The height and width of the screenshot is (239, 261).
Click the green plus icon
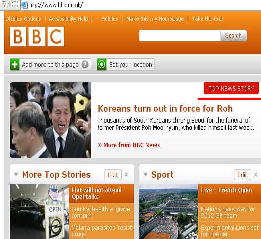[x=15, y=64]
